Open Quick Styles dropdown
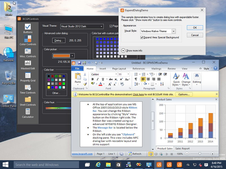 tap(176, 79)
